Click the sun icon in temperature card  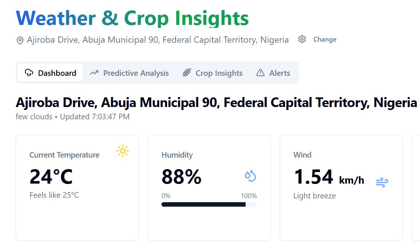(122, 151)
